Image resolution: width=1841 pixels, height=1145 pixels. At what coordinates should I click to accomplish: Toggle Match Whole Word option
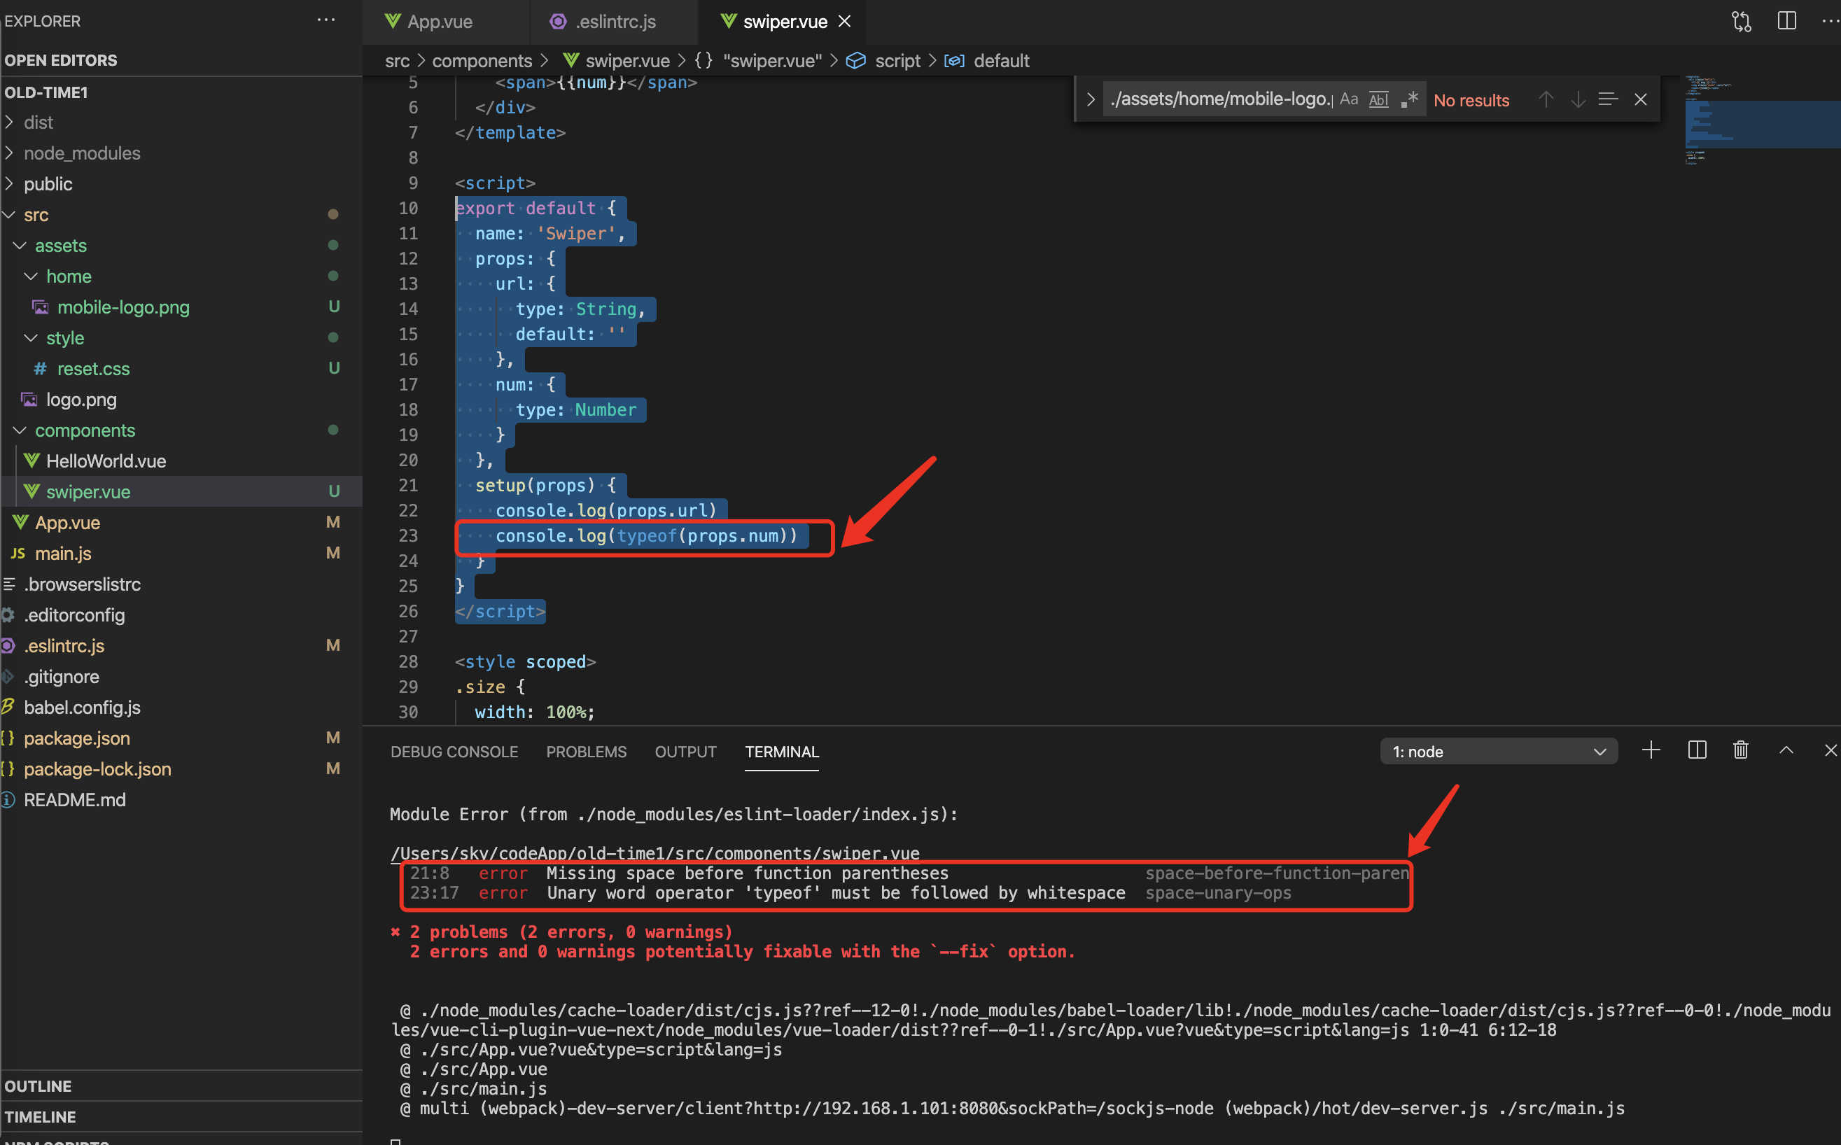click(x=1378, y=99)
